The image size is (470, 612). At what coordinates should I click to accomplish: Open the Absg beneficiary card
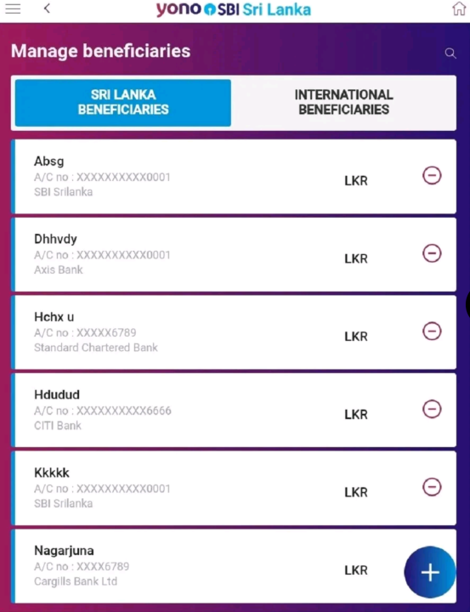[234, 177]
